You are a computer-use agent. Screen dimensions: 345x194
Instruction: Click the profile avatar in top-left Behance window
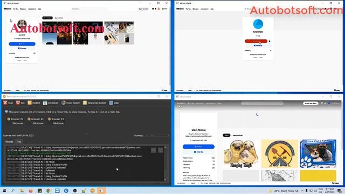pyautogui.click(x=22, y=24)
